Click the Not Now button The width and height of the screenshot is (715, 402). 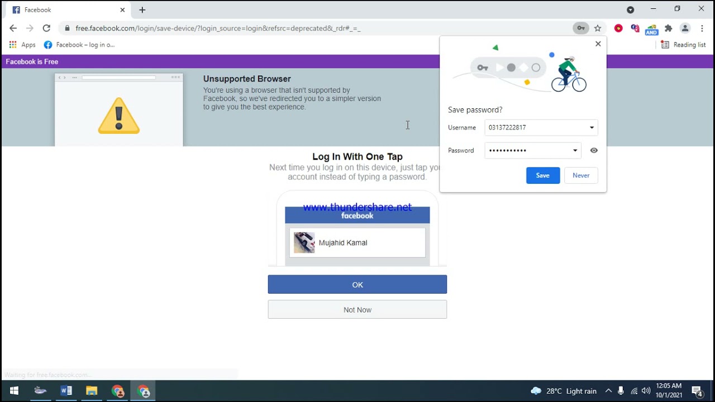click(x=357, y=310)
